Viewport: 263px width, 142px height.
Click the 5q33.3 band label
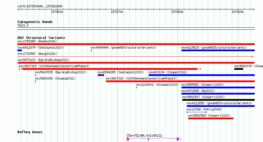coord(23,25)
